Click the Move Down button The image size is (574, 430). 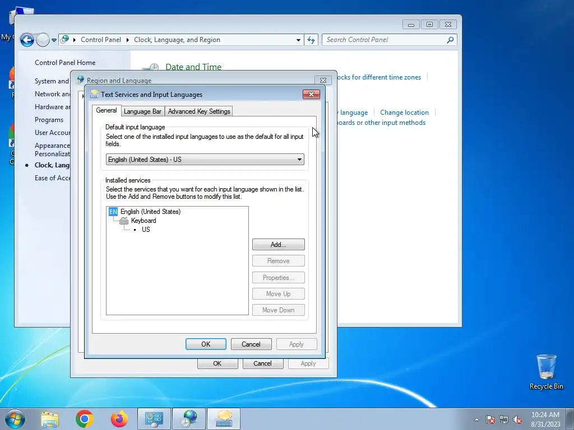tap(278, 310)
